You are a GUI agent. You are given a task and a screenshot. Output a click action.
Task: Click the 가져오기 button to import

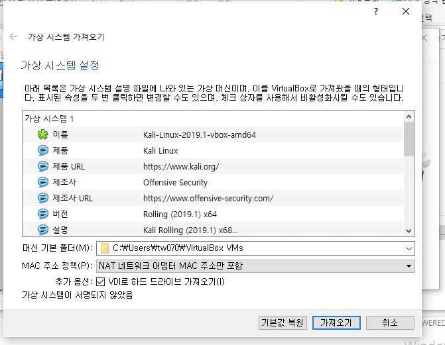(336, 323)
